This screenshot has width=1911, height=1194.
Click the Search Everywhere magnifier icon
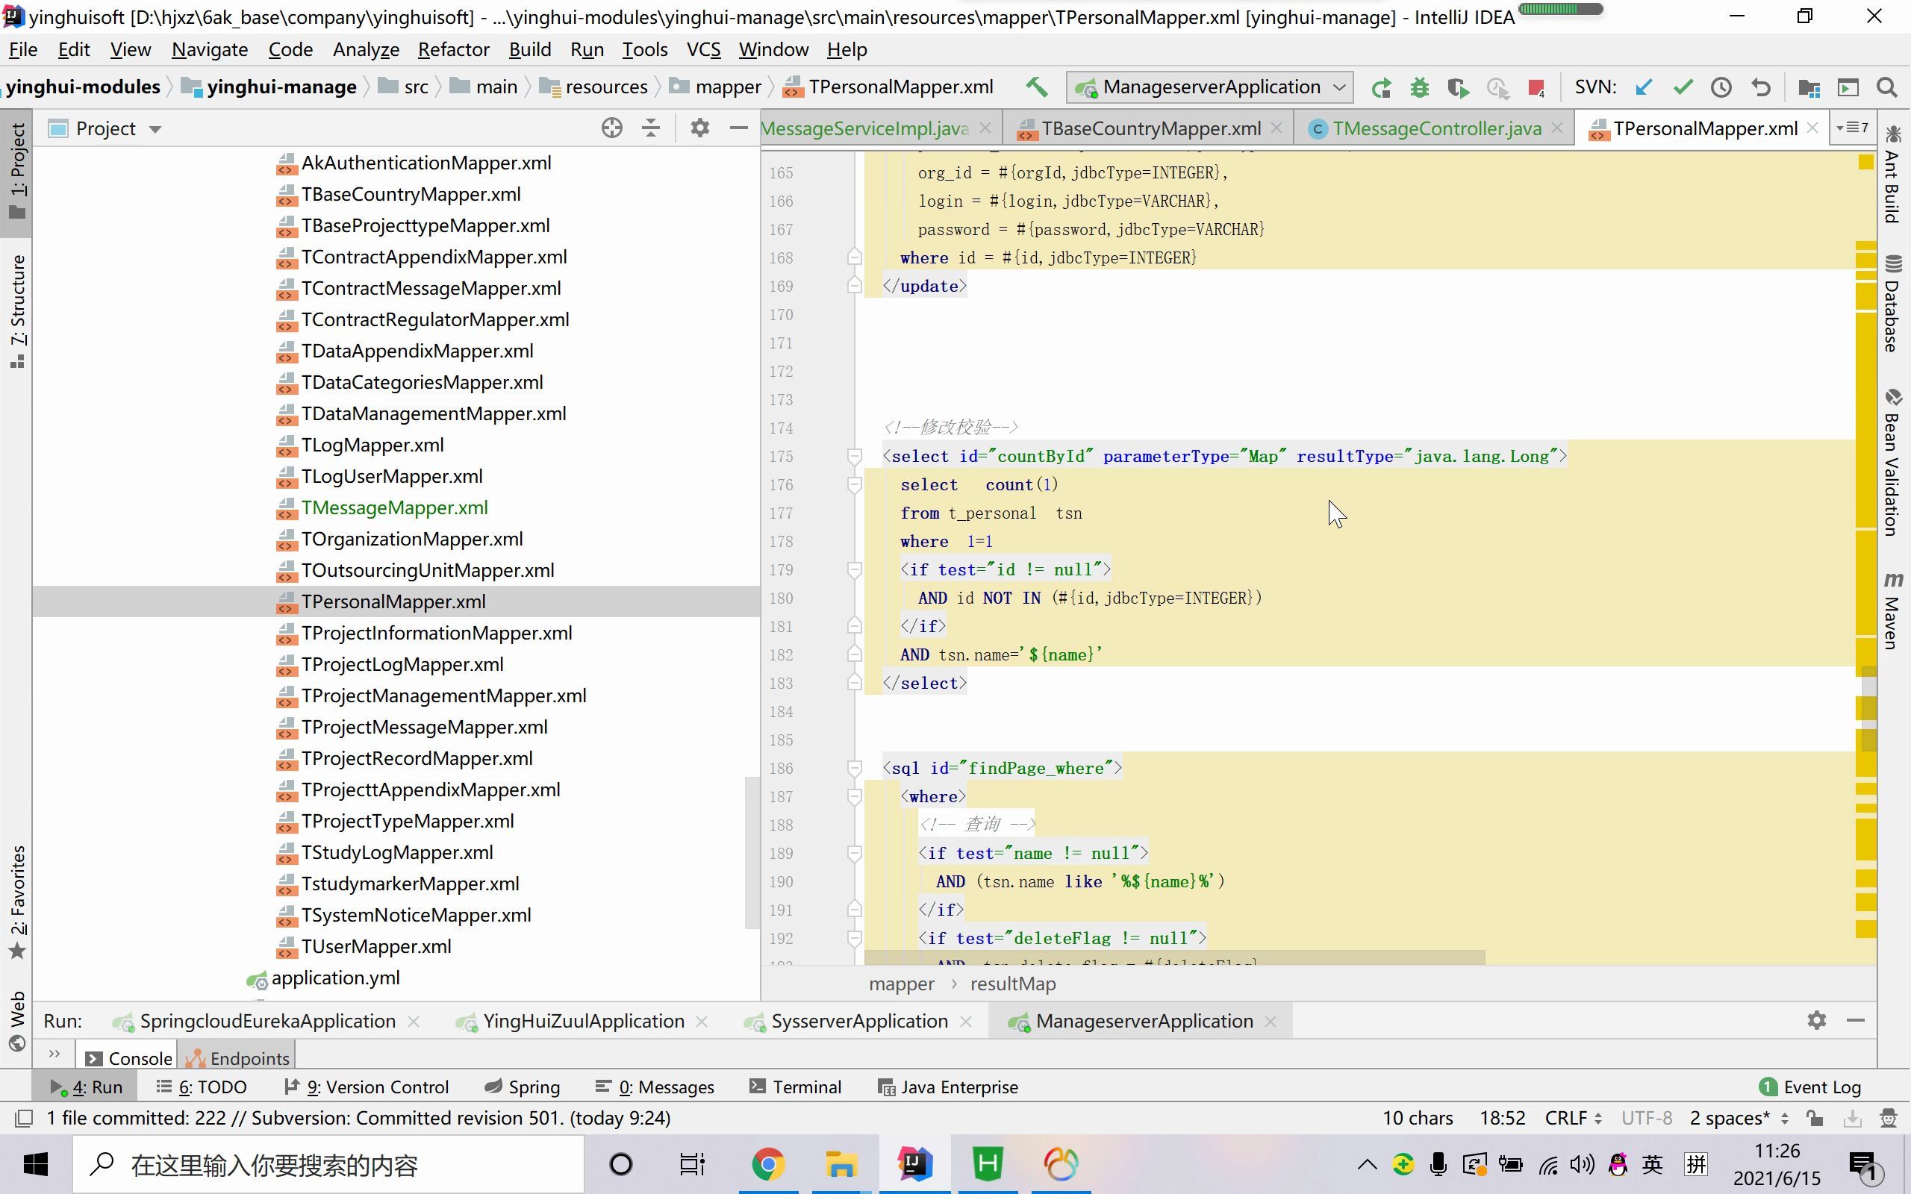(x=1886, y=87)
